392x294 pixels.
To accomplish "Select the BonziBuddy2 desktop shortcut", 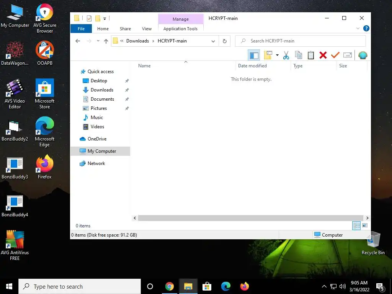I will [x=15, y=131].
